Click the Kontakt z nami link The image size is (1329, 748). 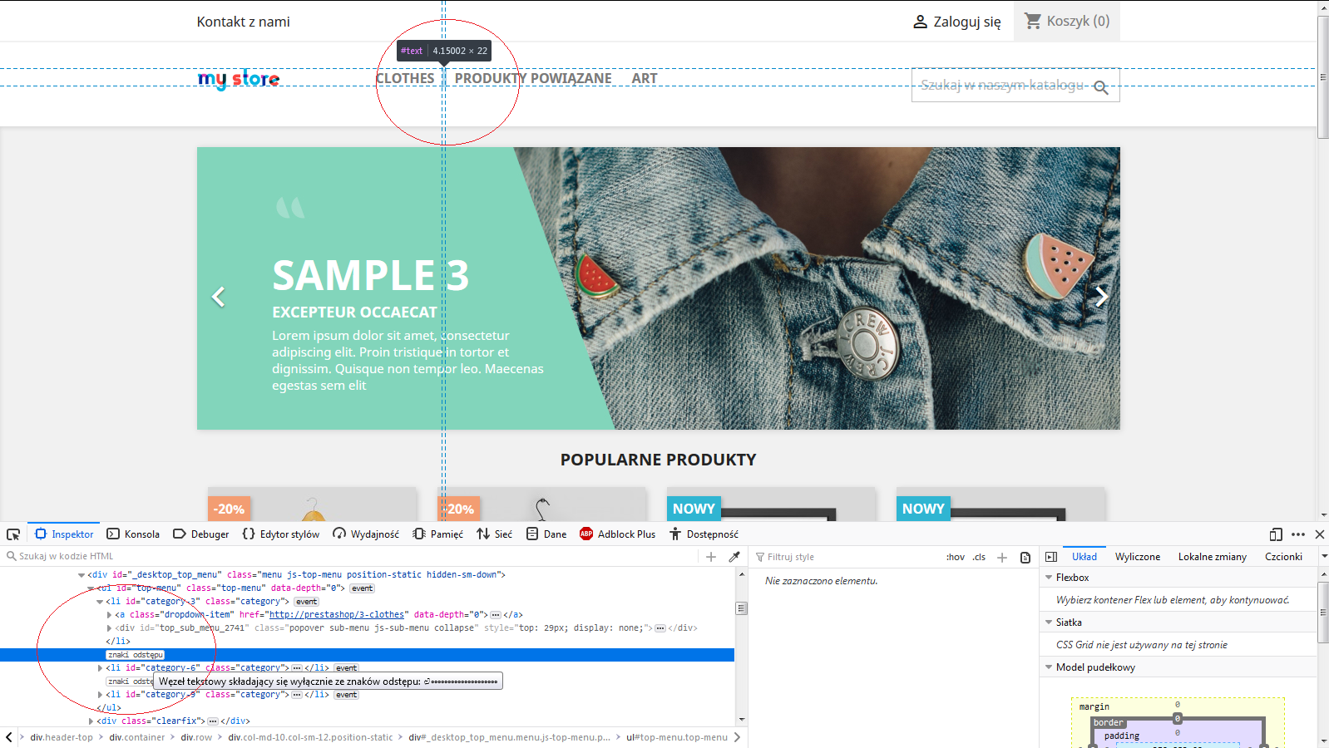[x=244, y=22]
